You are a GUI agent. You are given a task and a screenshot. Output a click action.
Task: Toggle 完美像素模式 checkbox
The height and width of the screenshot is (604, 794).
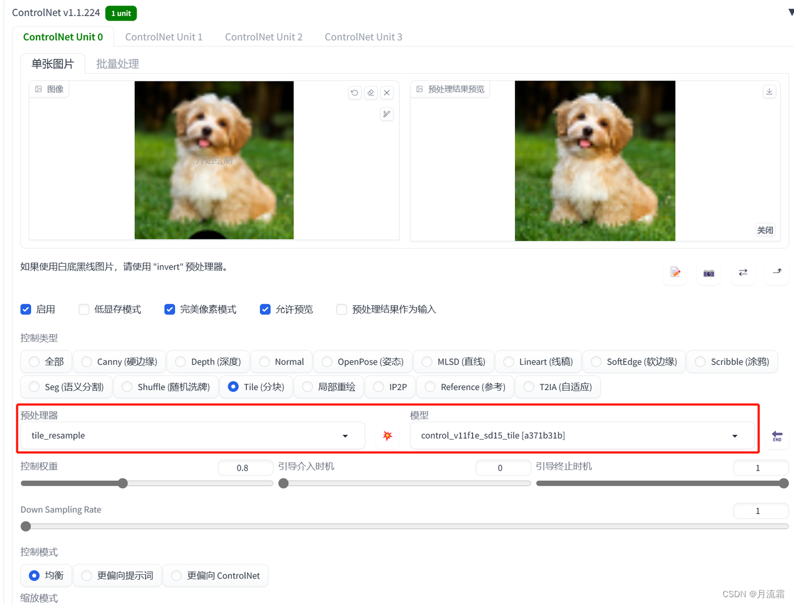point(169,309)
